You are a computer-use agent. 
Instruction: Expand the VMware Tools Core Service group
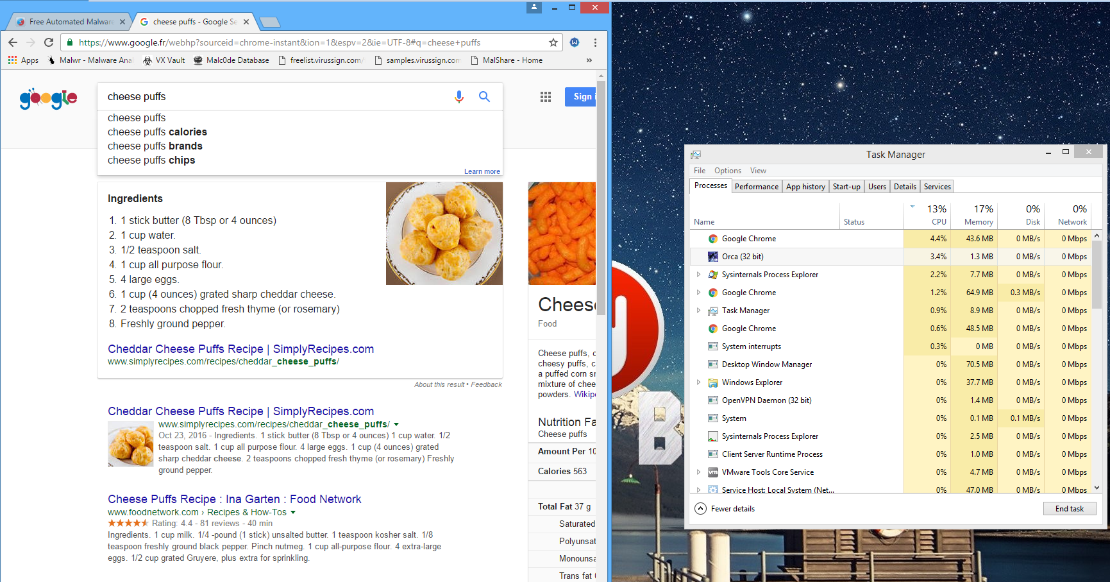pyautogui.click(x=699, y=472)
